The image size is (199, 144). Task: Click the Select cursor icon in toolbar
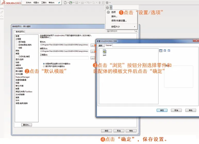pyautogui.click(x=94, y=3)
